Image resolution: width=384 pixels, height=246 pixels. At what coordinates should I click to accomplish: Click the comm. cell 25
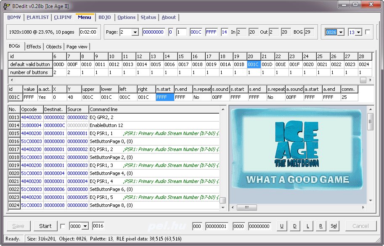tap(350, 97)
